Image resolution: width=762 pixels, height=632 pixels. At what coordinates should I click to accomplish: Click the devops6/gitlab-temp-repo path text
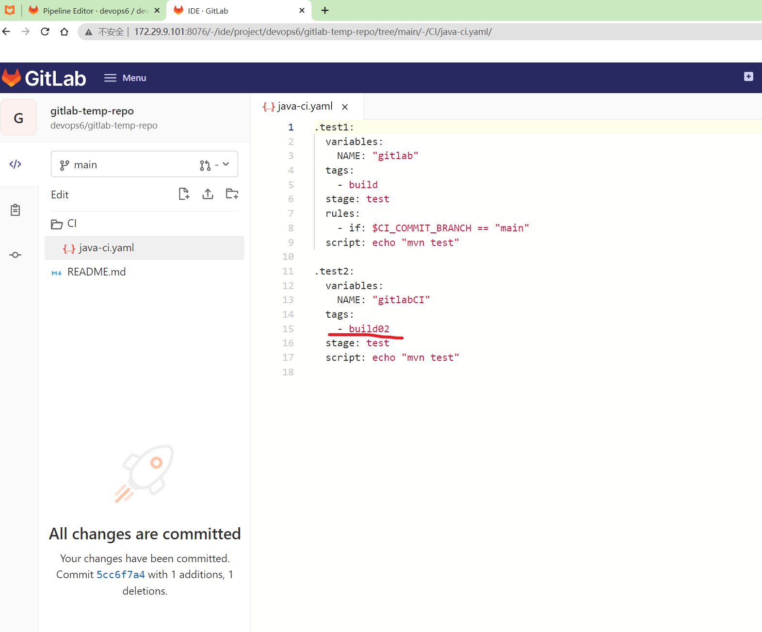pos(104,126)
